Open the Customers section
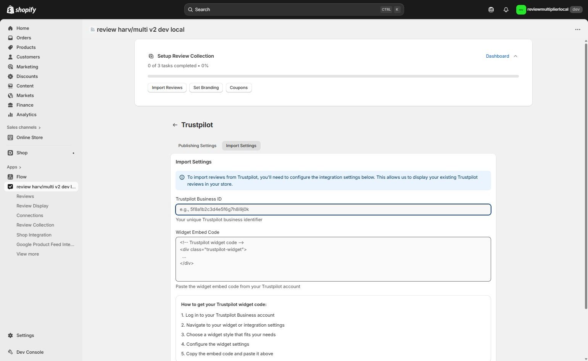Viewport: 588px width, 361px height. (x=28, y=57)
